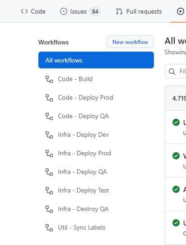The width and height of the screenshot is (186, 245).
Task: Click workflow icon beside Code - Deploy QA
Action: coord(49,116)
